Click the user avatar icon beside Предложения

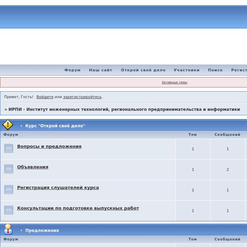pyautogui.click(x=8, y=229)
